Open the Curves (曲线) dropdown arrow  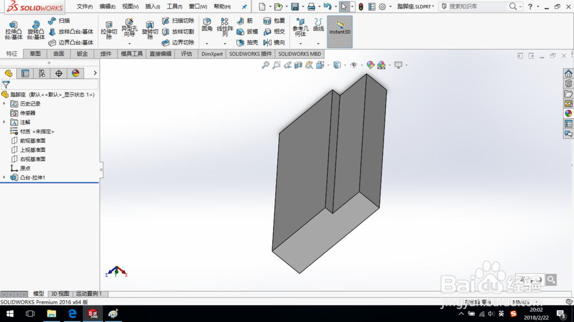tap(318, 44)
